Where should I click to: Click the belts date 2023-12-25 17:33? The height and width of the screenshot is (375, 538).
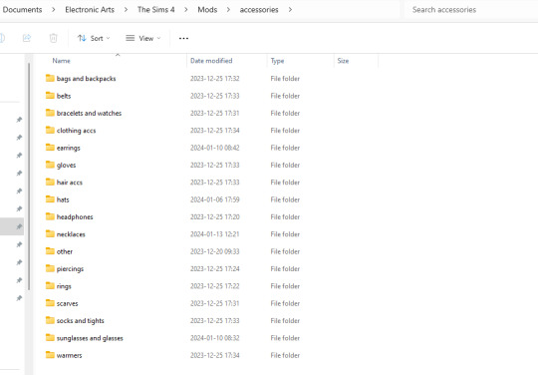tap(215, 96)
